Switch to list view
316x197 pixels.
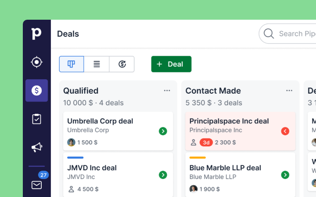[x=97, y=64]
